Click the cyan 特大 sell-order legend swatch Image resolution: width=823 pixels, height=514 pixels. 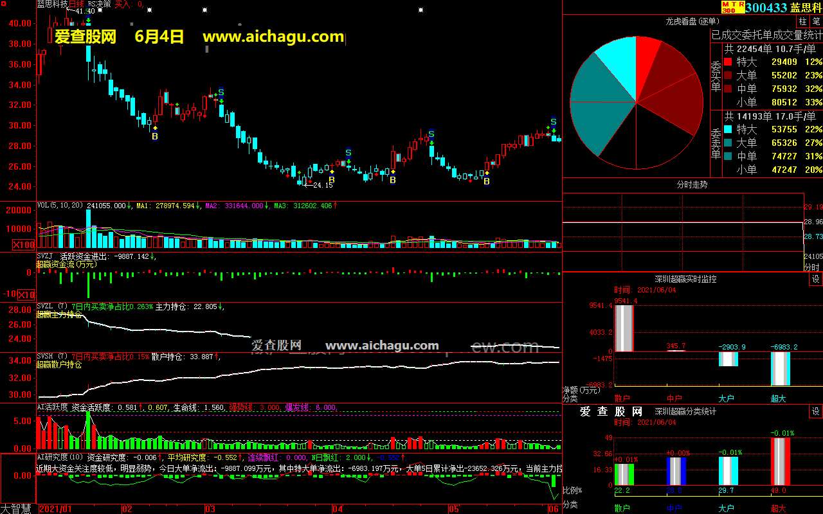tap(728, 129)
